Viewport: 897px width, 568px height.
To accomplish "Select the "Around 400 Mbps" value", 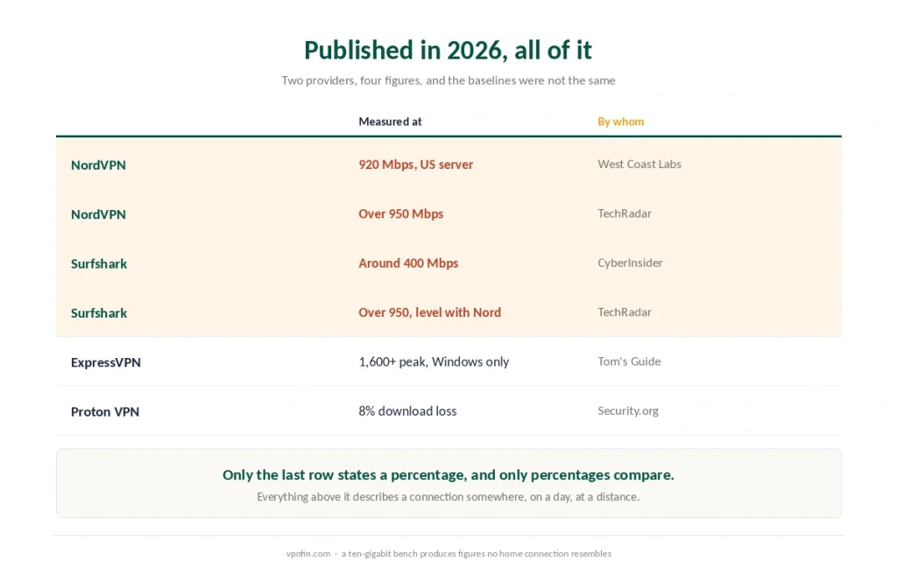I will pyautogui.click(x=408, y=263).
